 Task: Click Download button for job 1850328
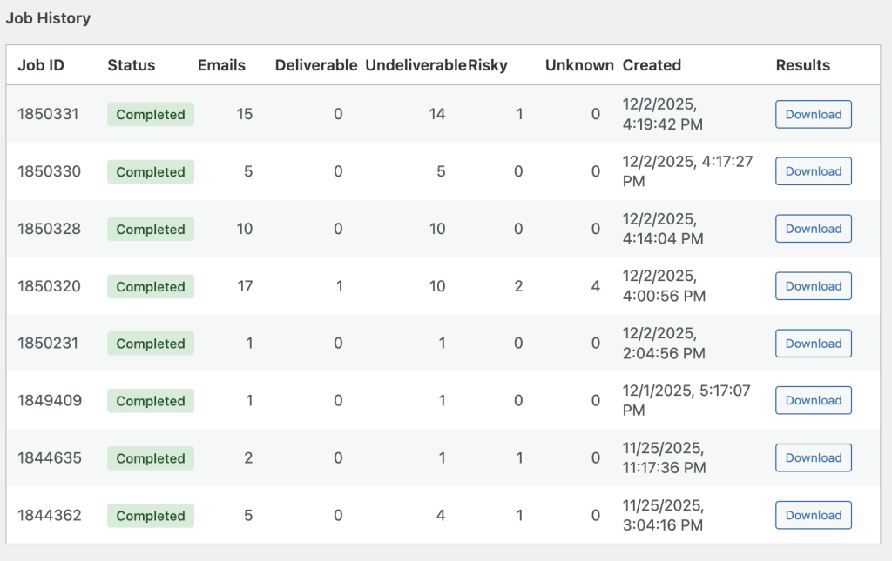pyautogui.click(x=813, y=229)
